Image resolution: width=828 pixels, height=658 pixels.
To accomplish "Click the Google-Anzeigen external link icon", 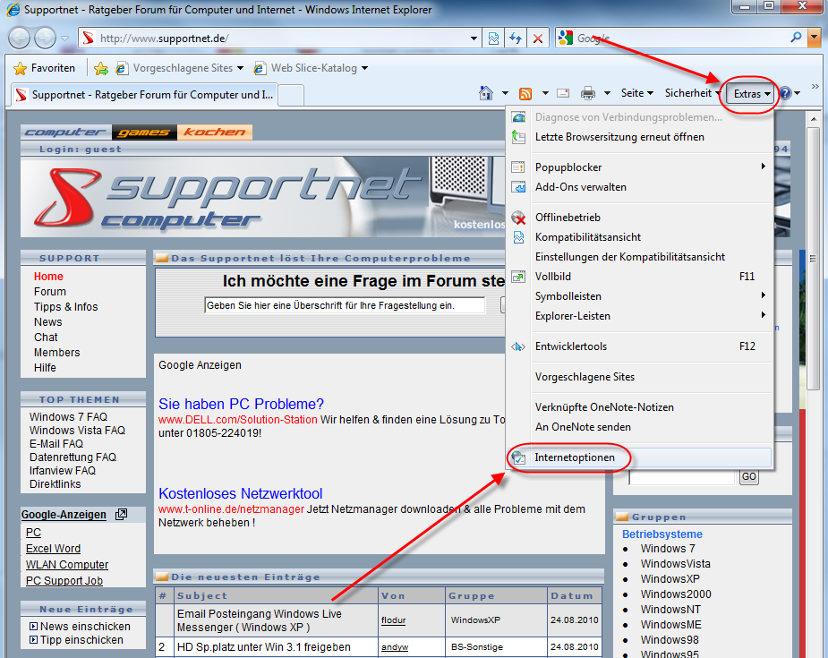I will (x=122, y=514).
